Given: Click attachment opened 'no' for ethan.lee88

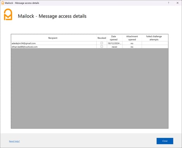Looking at the screenshot, I should click(132, 47).
